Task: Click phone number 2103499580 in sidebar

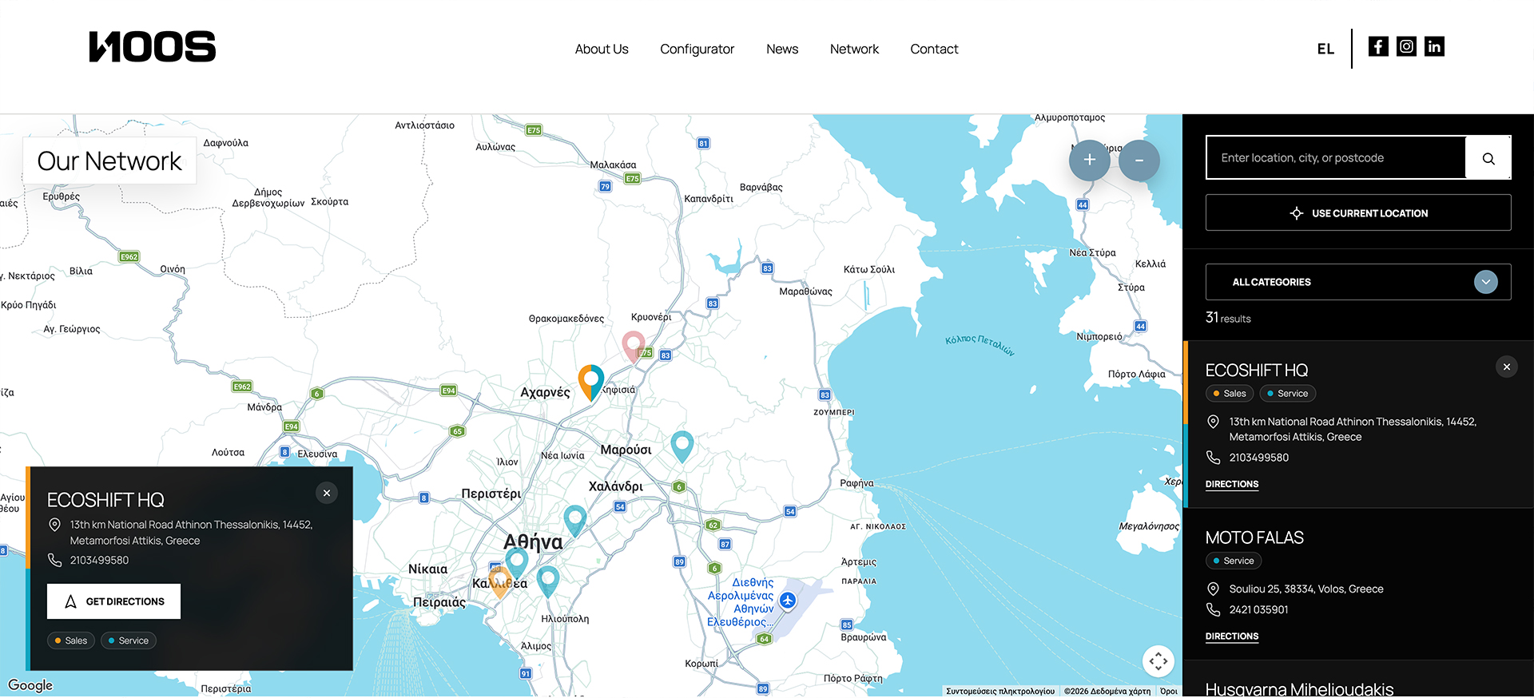Action: point(1258,458)
